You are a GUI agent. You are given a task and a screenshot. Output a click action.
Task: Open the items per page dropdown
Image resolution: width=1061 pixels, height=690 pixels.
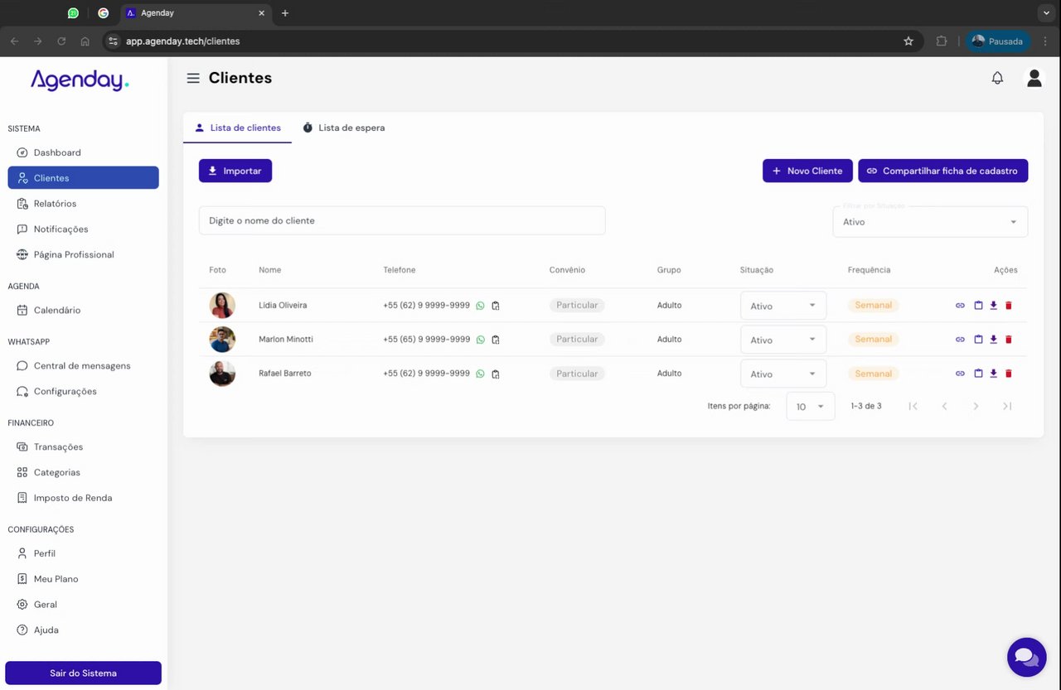811,406
